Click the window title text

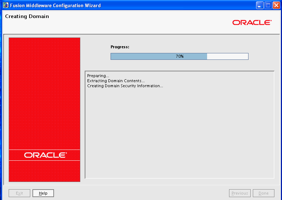pos(55,5)
